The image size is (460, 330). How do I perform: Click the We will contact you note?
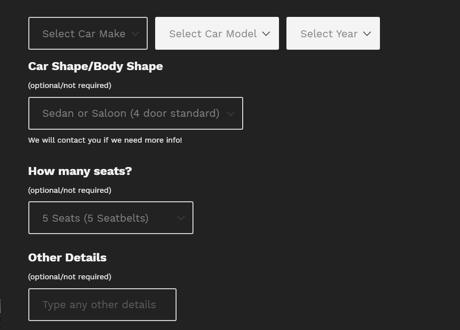(x=105, y=140)
